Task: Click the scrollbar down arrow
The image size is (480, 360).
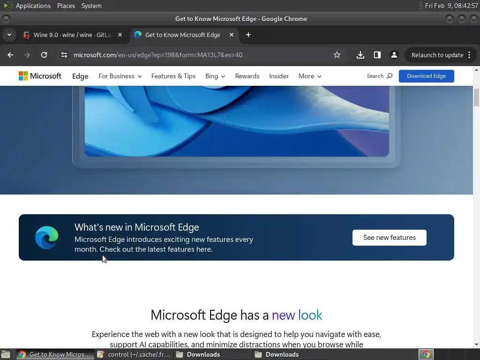Action: click(476, 345)
